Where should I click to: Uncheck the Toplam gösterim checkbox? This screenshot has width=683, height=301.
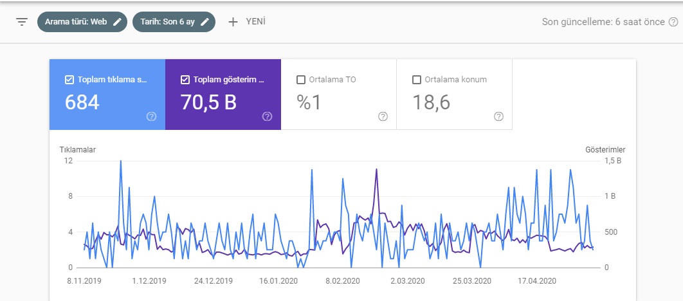click(x=185, y=80)
